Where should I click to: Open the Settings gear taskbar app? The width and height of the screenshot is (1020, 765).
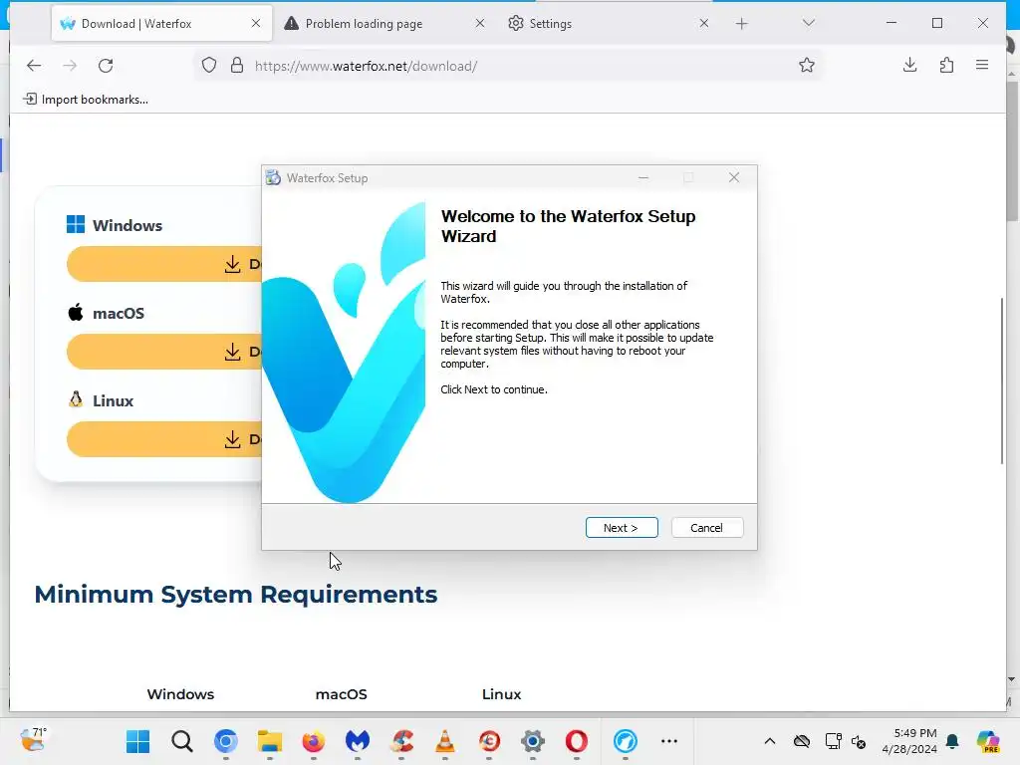(x=533, y=741)
